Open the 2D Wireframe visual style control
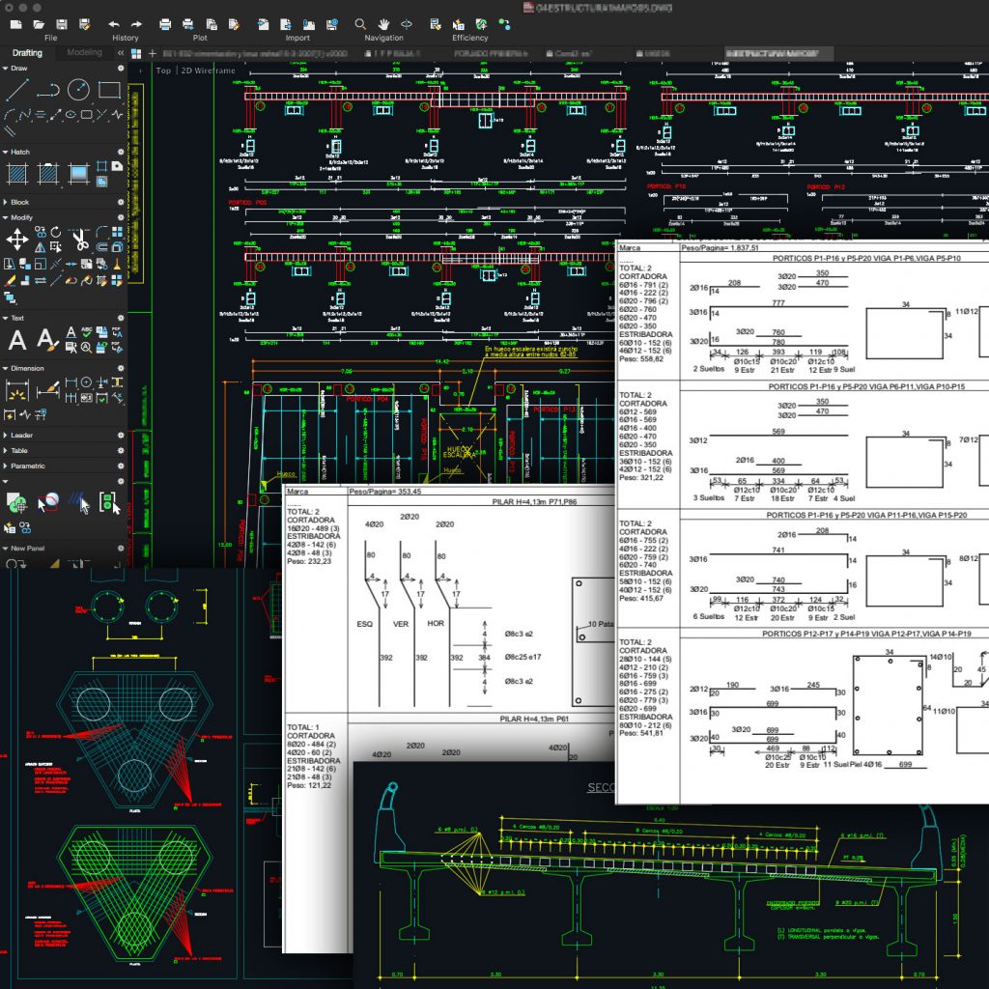 (210, 71)
